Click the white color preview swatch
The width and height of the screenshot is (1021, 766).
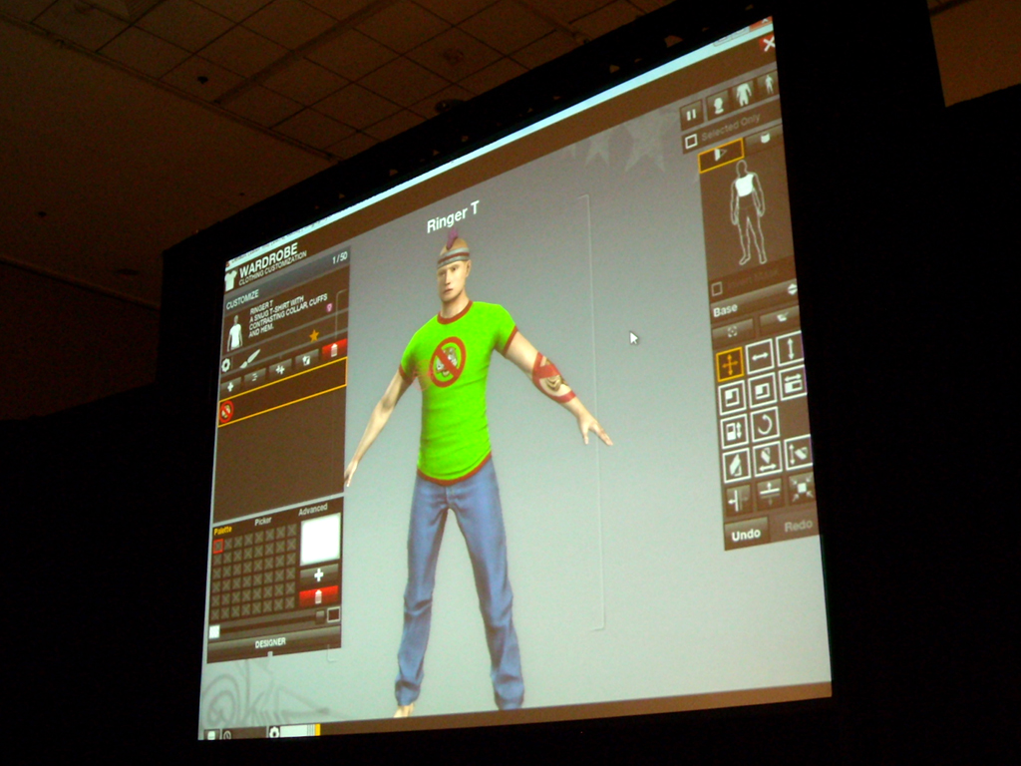click(320, 539)
